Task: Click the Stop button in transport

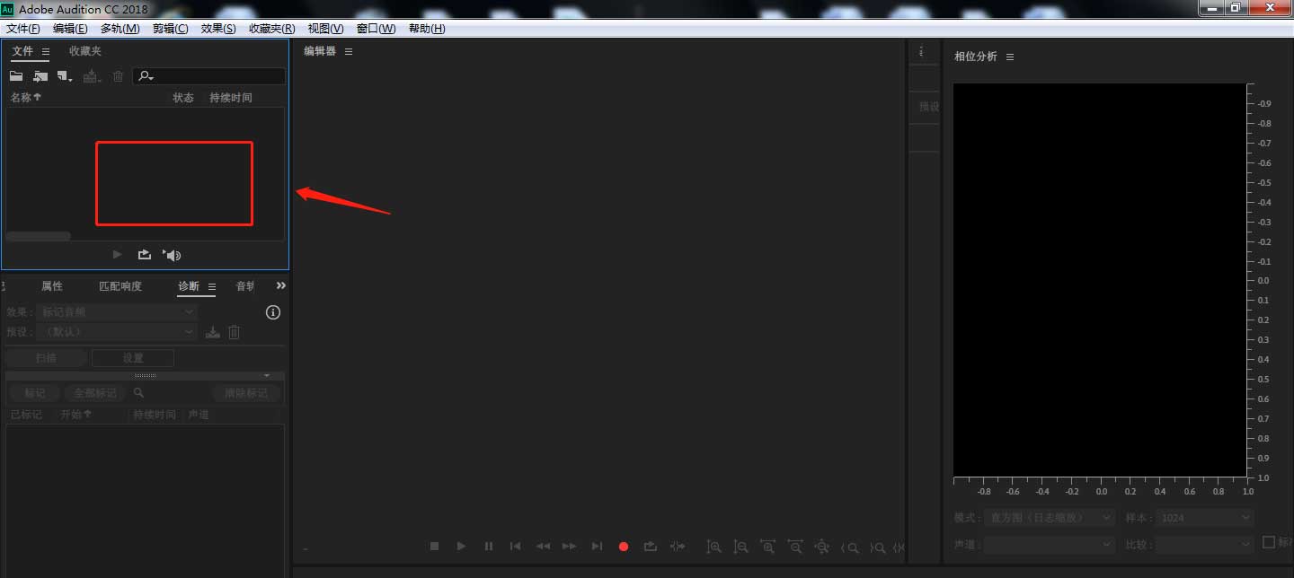Action: click(x=434, y=546)
